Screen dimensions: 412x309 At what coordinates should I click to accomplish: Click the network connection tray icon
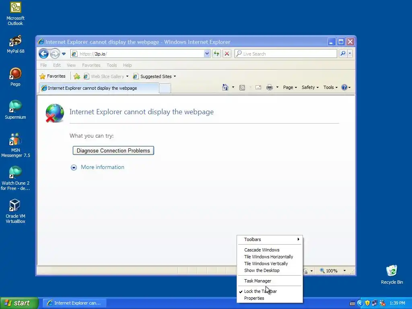point(375,303)
